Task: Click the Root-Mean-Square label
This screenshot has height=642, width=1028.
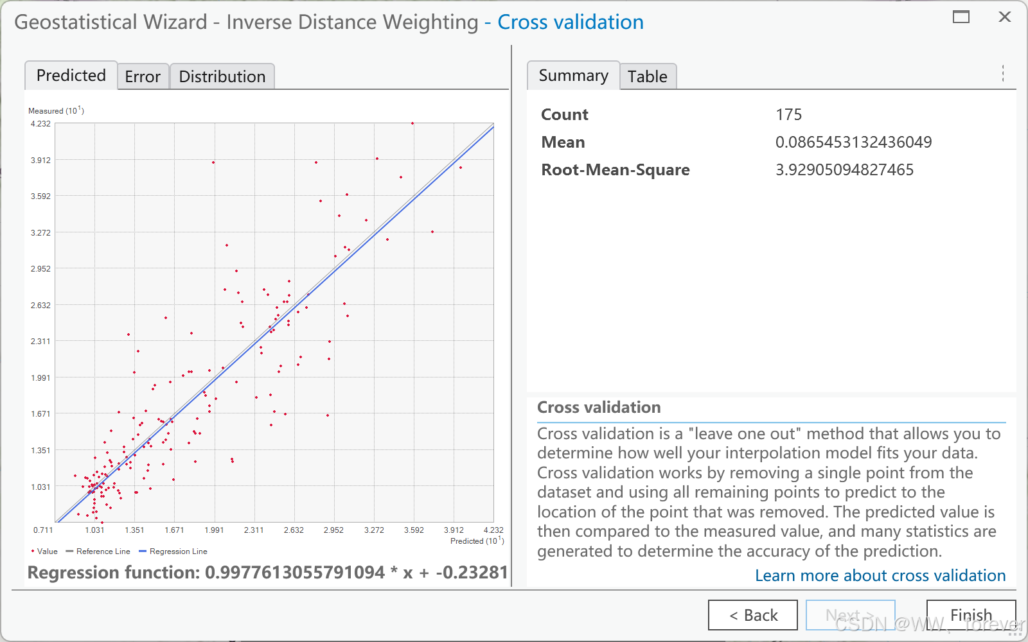Action: tap(616, 169)
